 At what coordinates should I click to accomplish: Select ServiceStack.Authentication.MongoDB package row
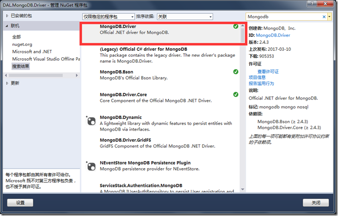(160, 188)
